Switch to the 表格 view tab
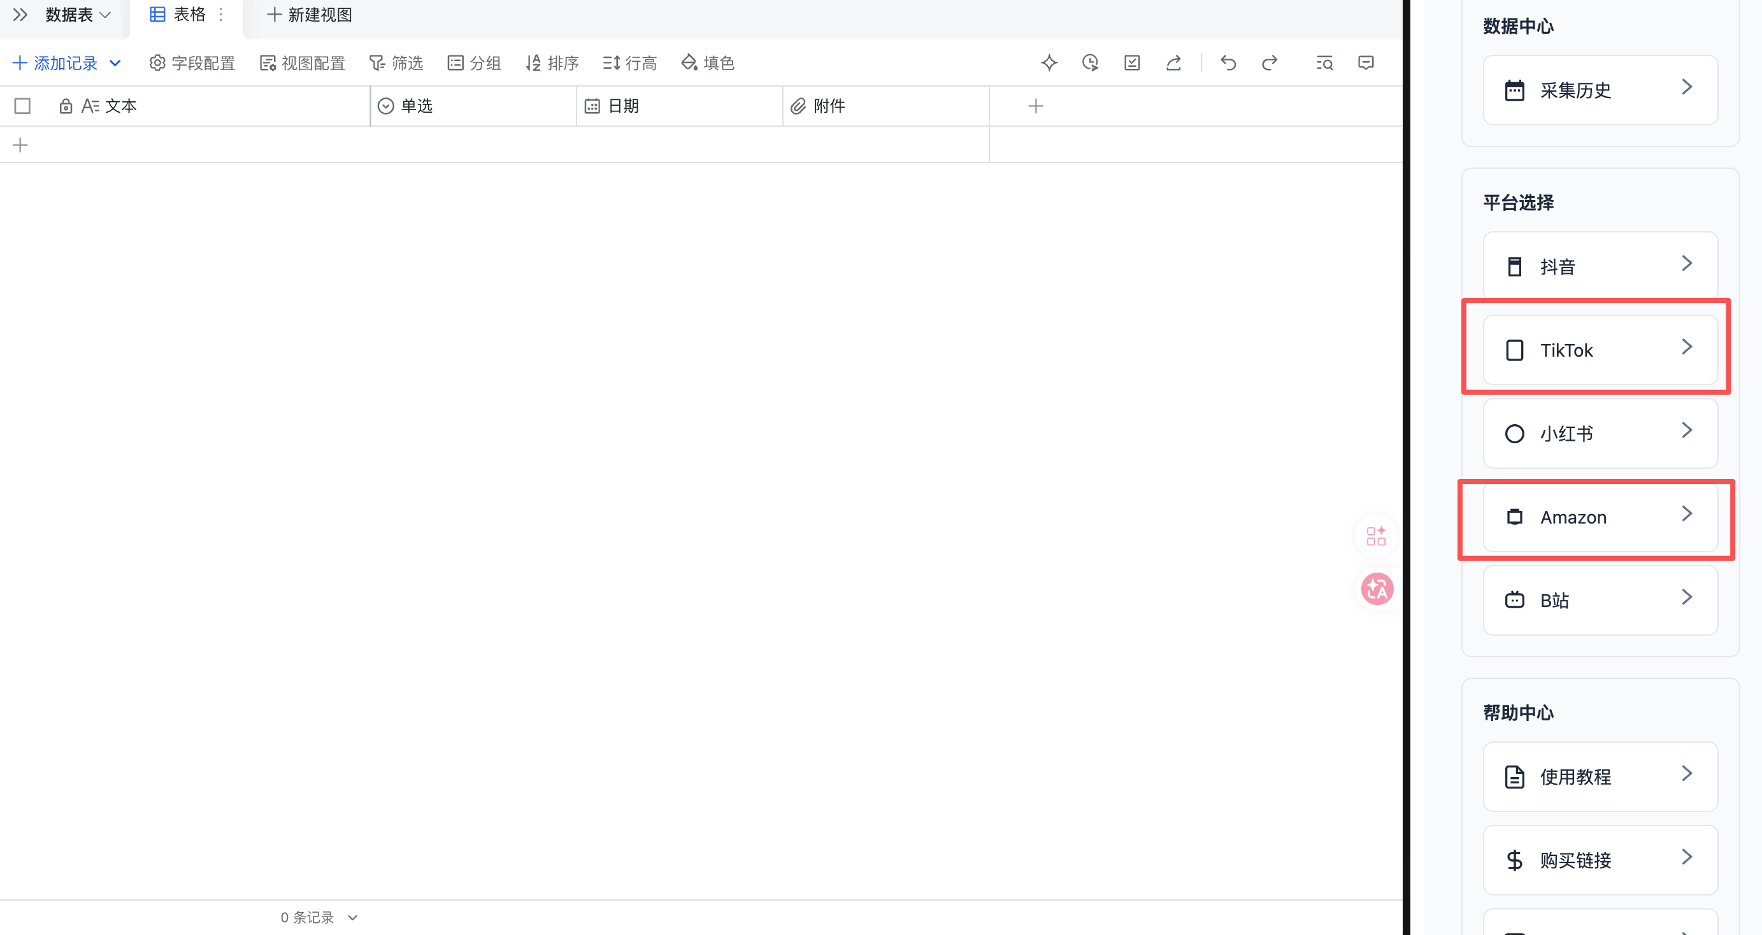This screenshot has width=1762, height=935. [x=178, y=15]
